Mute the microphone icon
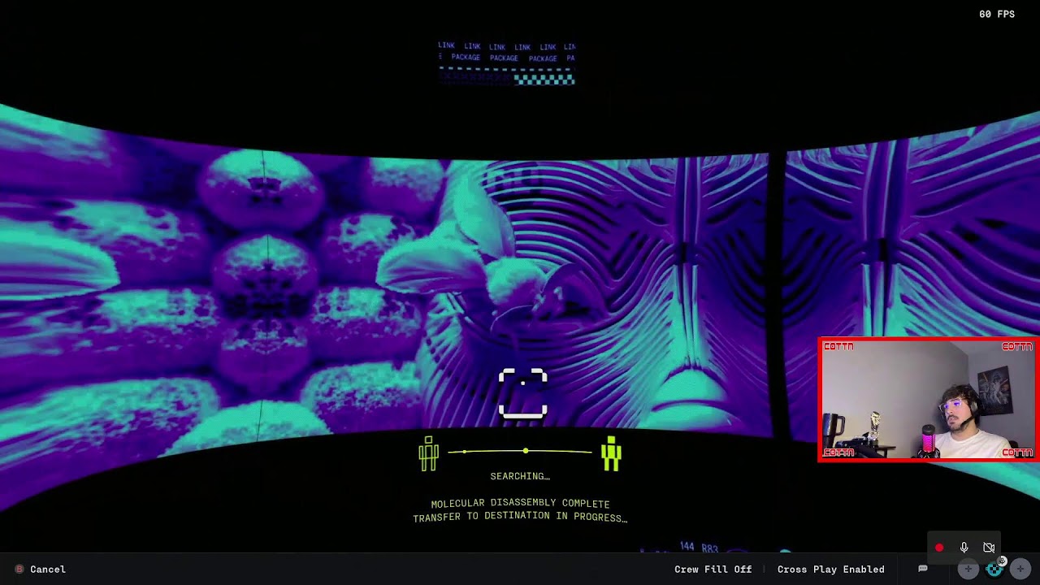Screen dimensions: 1040x585 tap(964, 548)
